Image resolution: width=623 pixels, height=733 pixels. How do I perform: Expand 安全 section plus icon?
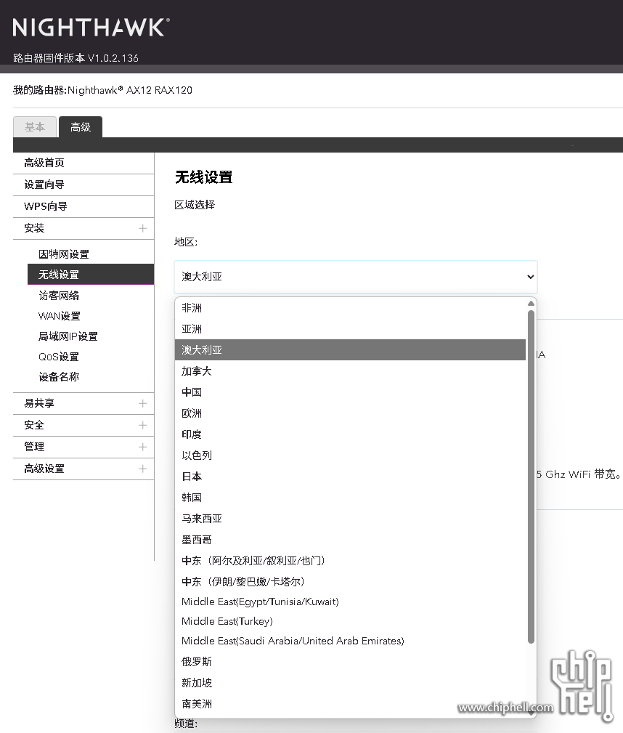142,425
